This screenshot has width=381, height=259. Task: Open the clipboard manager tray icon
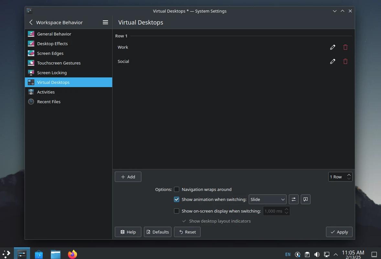click(x=307, y=254)
